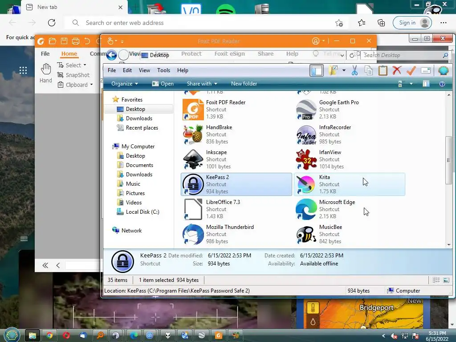The image size is (456, 342).
Task: Click the Explorer Help question mark icon
Action: (x=442, y=84)
